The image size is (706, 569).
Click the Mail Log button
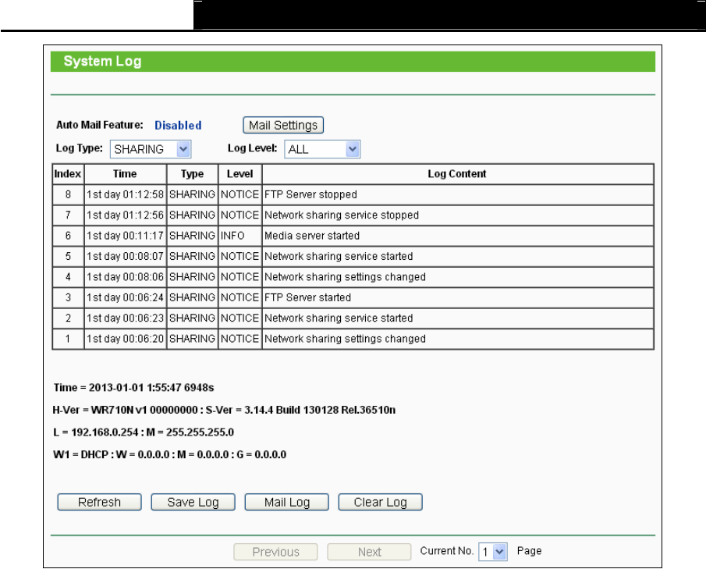(x=287, y=503)
